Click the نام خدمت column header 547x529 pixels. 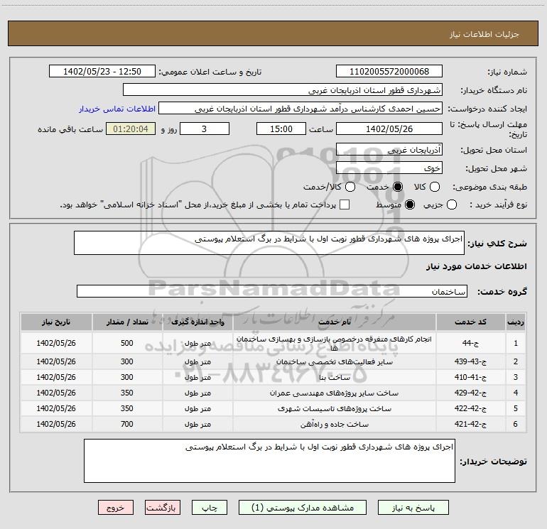tap(335, 322)
